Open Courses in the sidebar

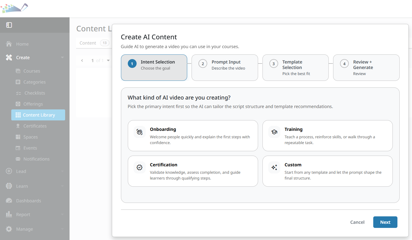click(32, 71)
